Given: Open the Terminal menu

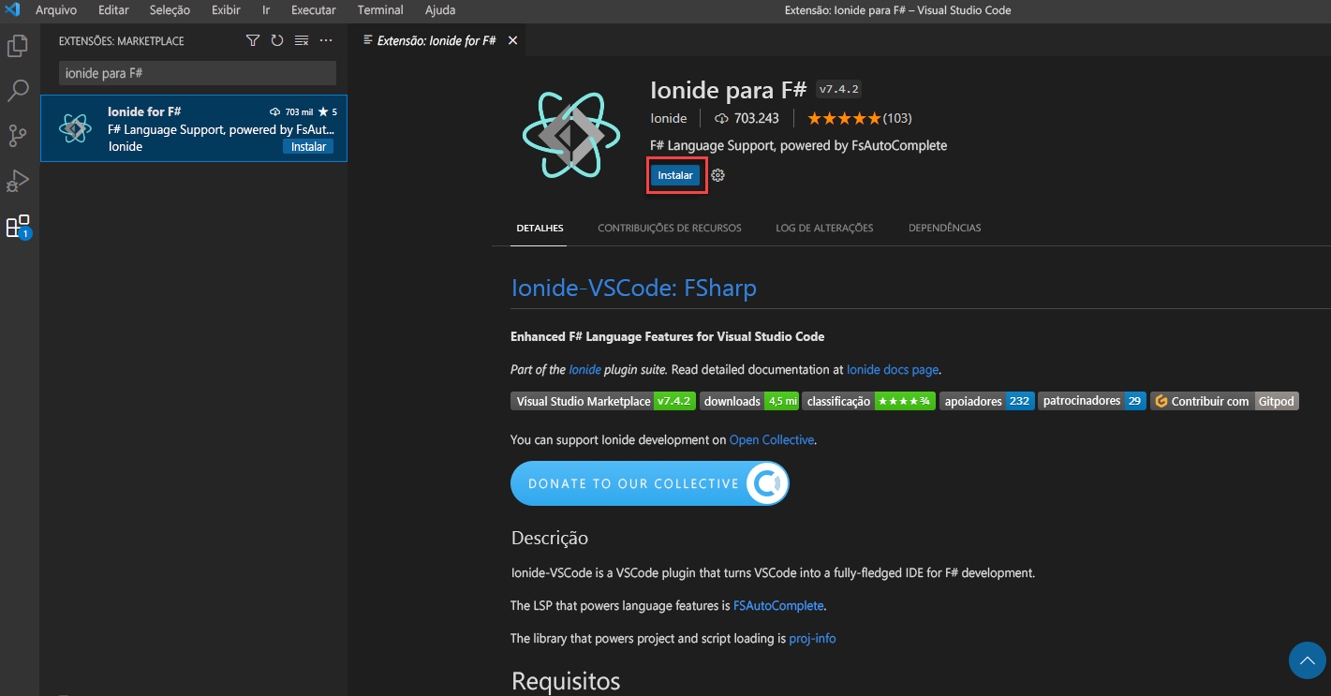Looking at the screenshot, I should (379, 10).
